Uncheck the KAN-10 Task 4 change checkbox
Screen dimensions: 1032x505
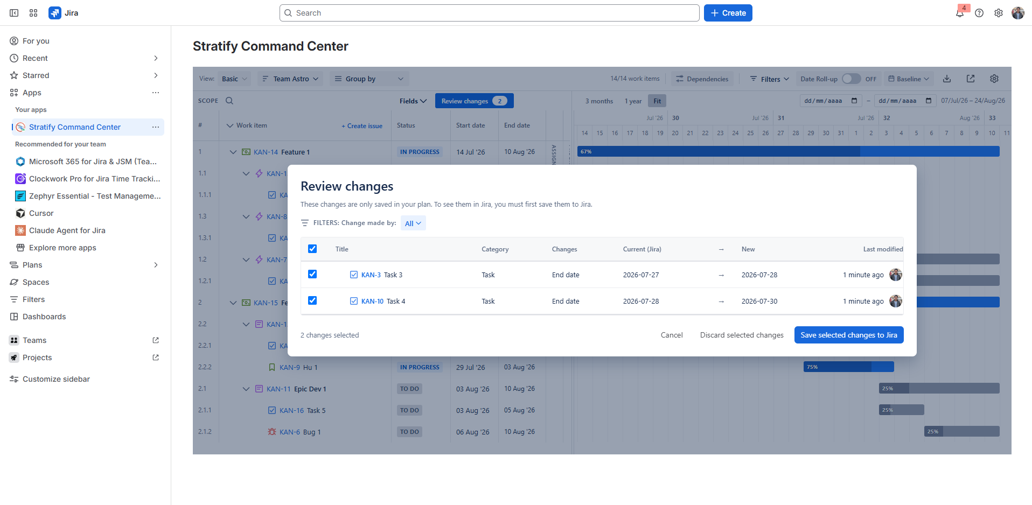pyautogui.click(x=312, y=300)
